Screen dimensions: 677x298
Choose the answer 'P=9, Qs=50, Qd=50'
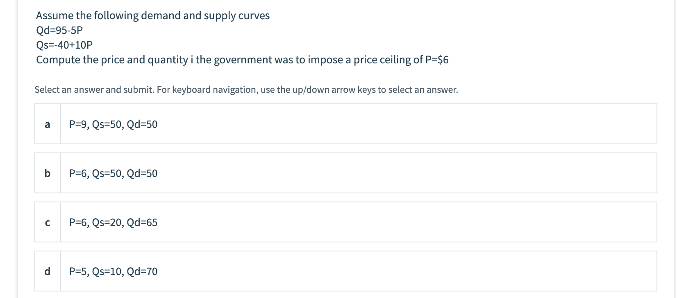tap(113, 124)
